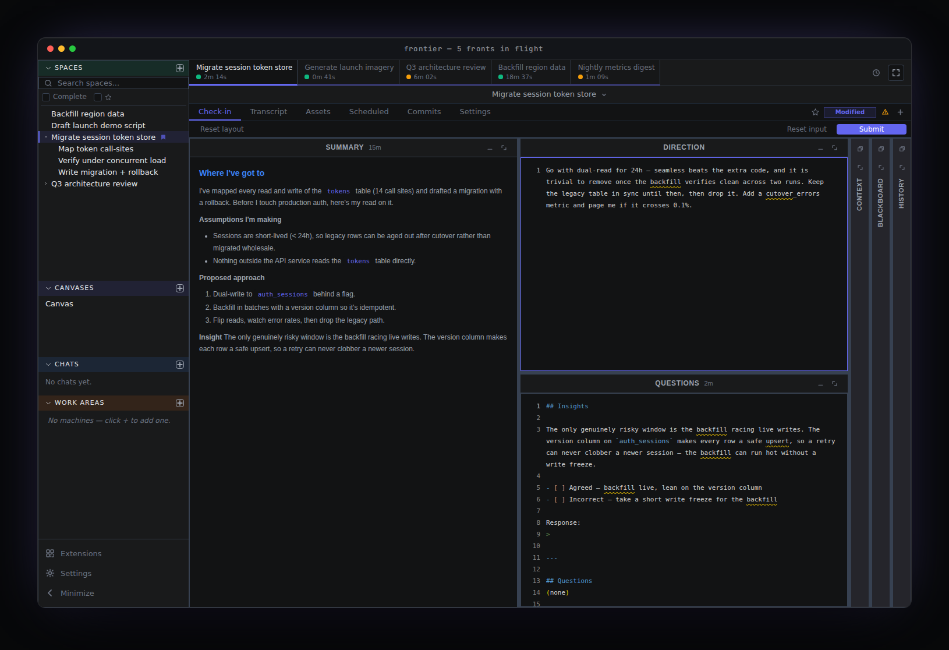Select Draft launch demo script space
The height and width of the screenshot is (650, 949).
(98, 126)
